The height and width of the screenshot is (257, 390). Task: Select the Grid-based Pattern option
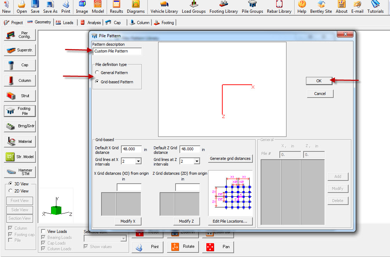[x=97, y=82]
